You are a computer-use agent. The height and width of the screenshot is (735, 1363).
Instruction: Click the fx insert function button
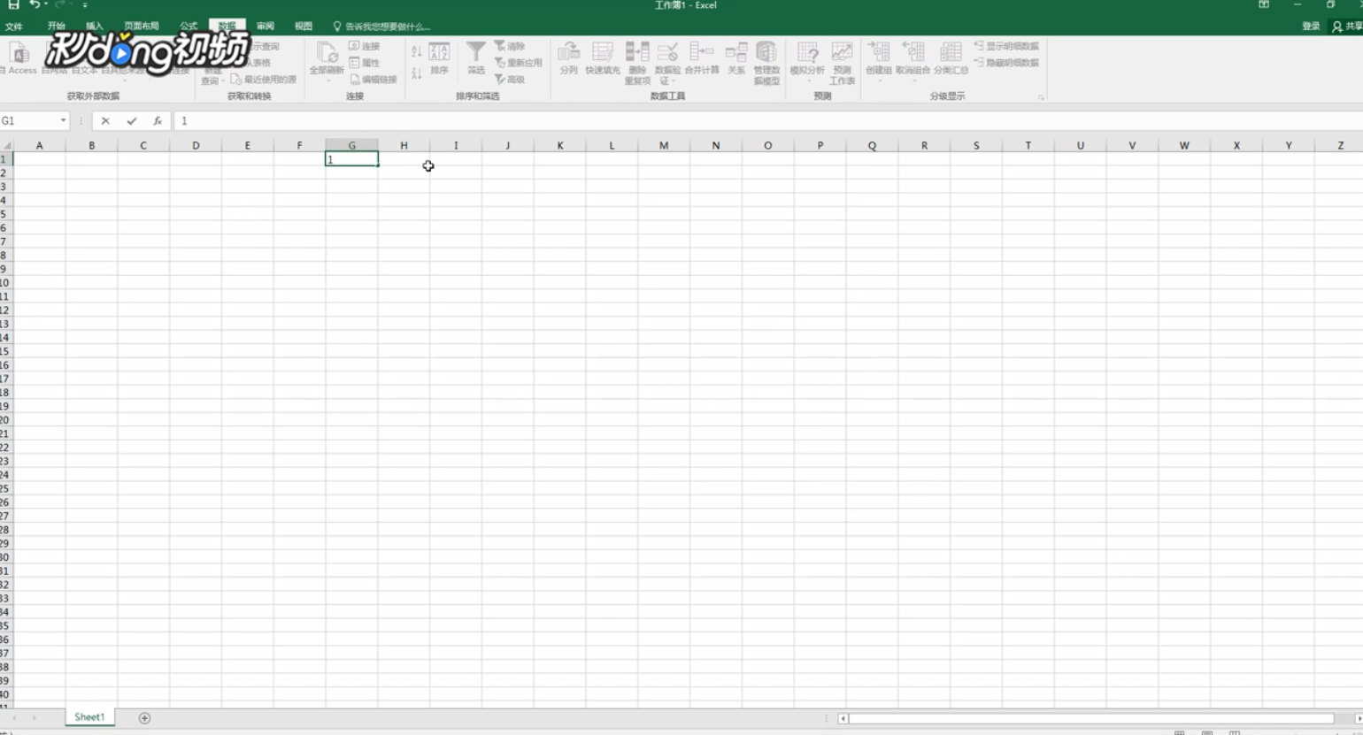click(x=158, y=121)
